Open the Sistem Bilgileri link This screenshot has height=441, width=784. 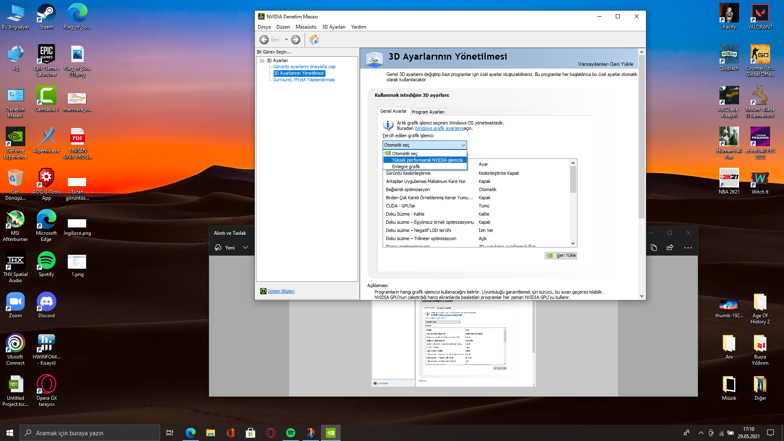pos(281,291)
